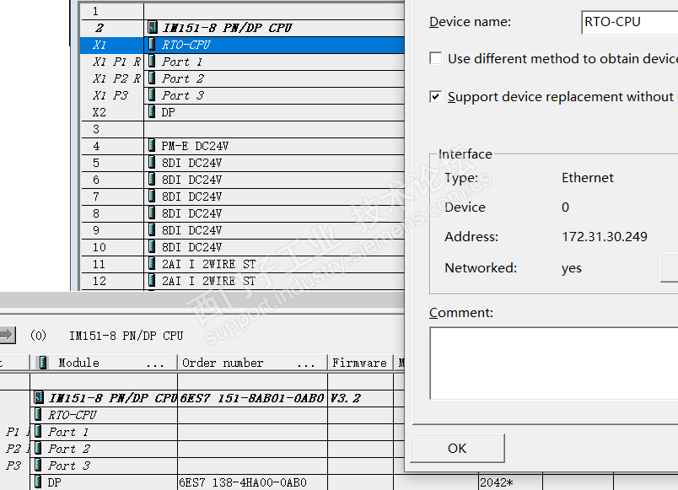The height and width of the screenshot is (490, 678).
Task: Click the order number 6ES7 138-4HA00-0AB0
Action: (243, 482)
